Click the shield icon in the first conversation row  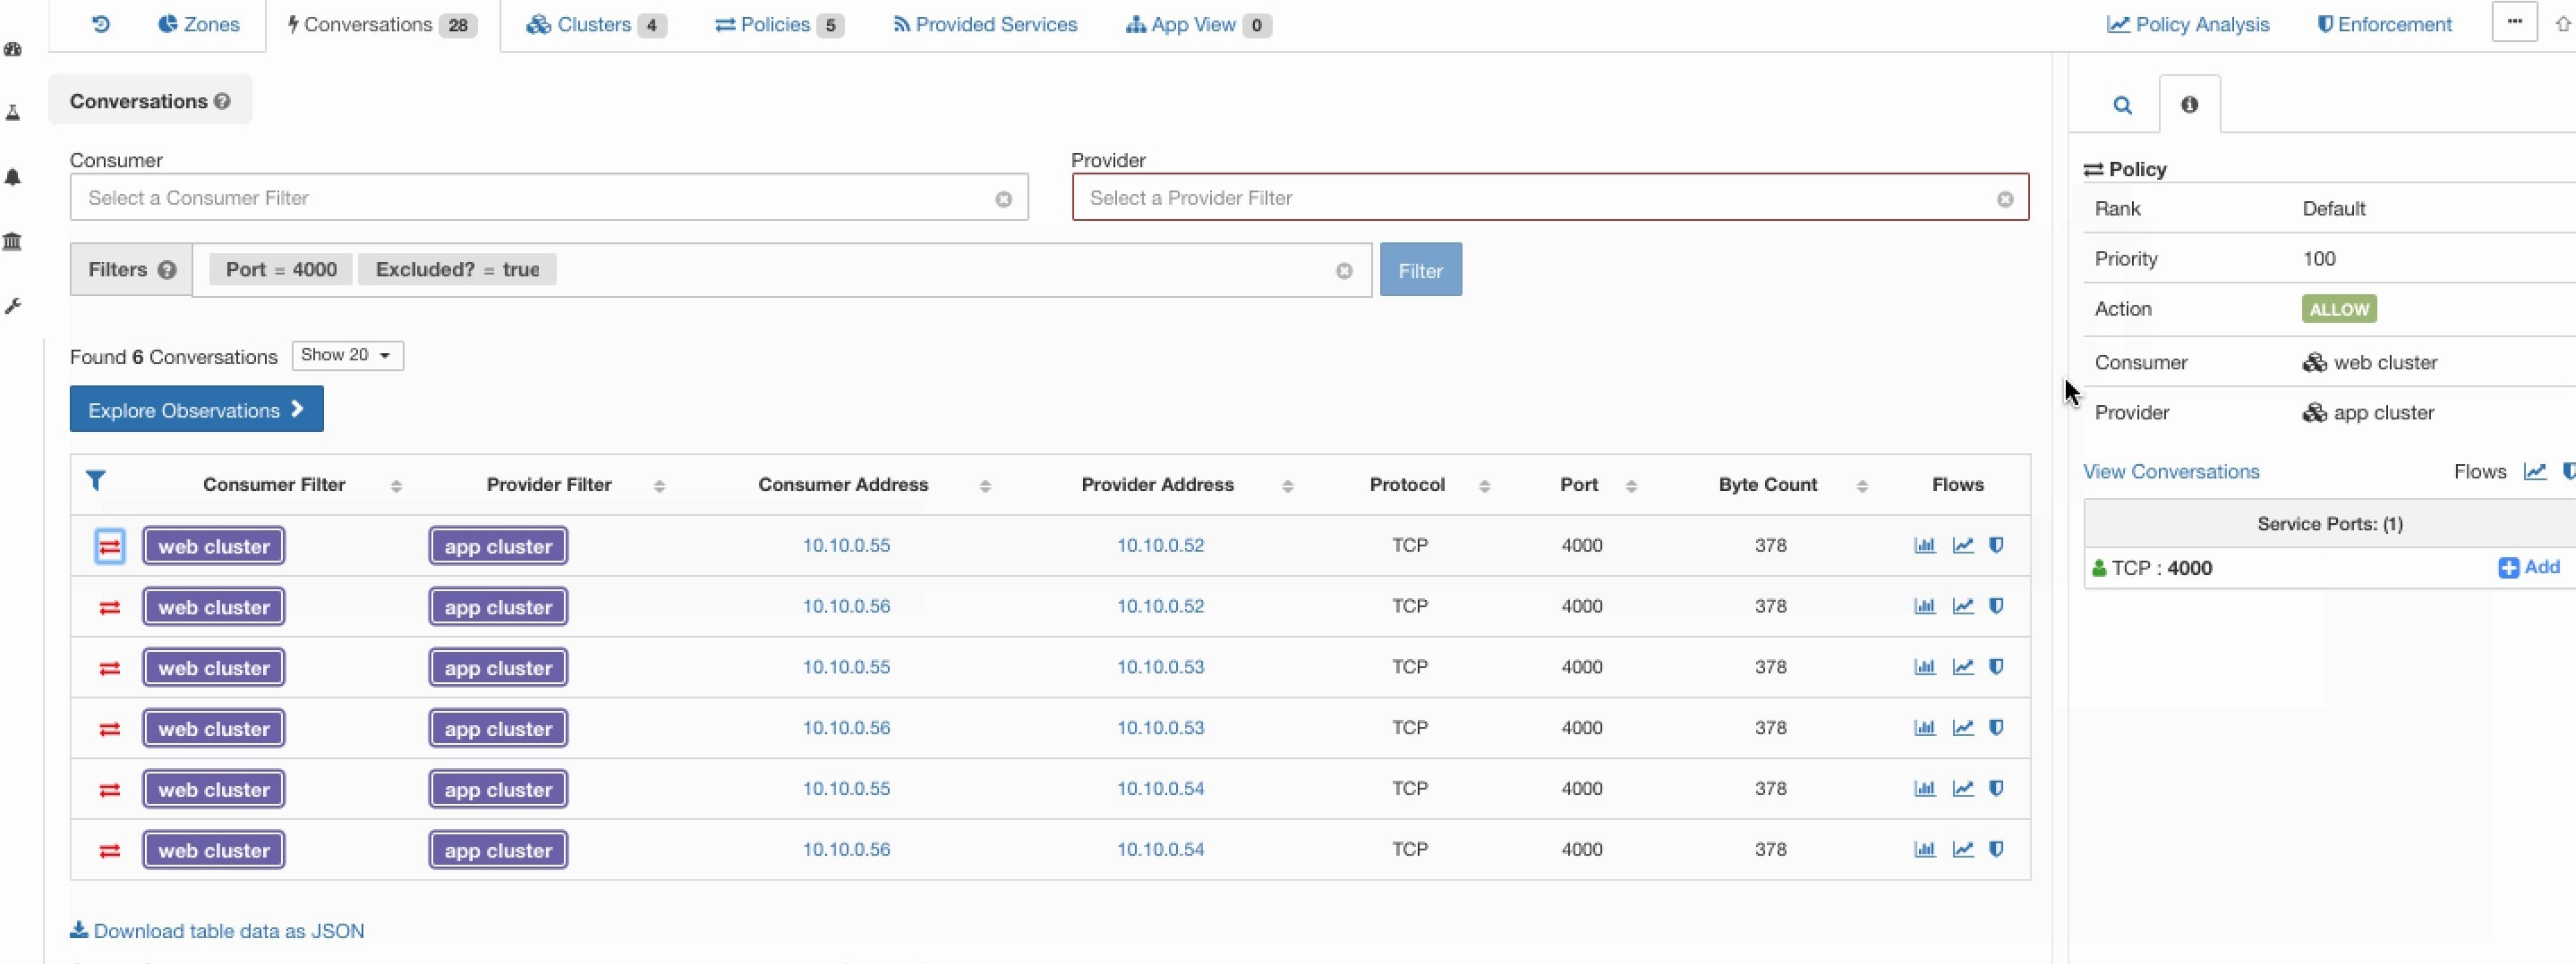coord(1998,545)
